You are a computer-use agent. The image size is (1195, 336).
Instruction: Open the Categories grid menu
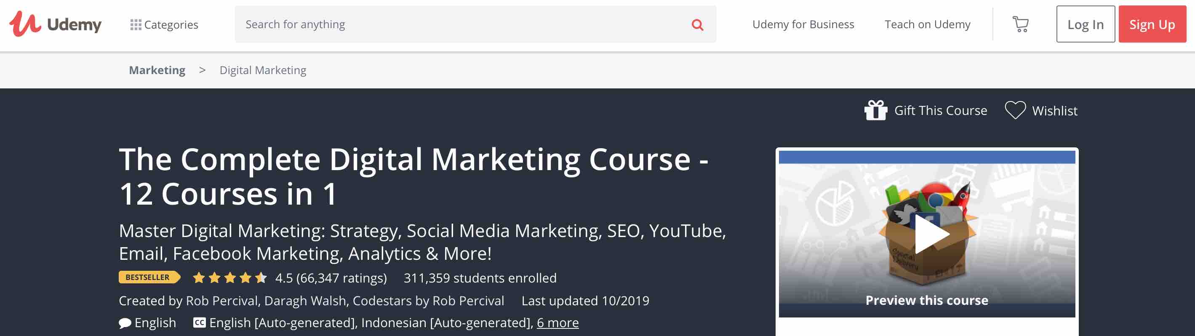point(164,24)
